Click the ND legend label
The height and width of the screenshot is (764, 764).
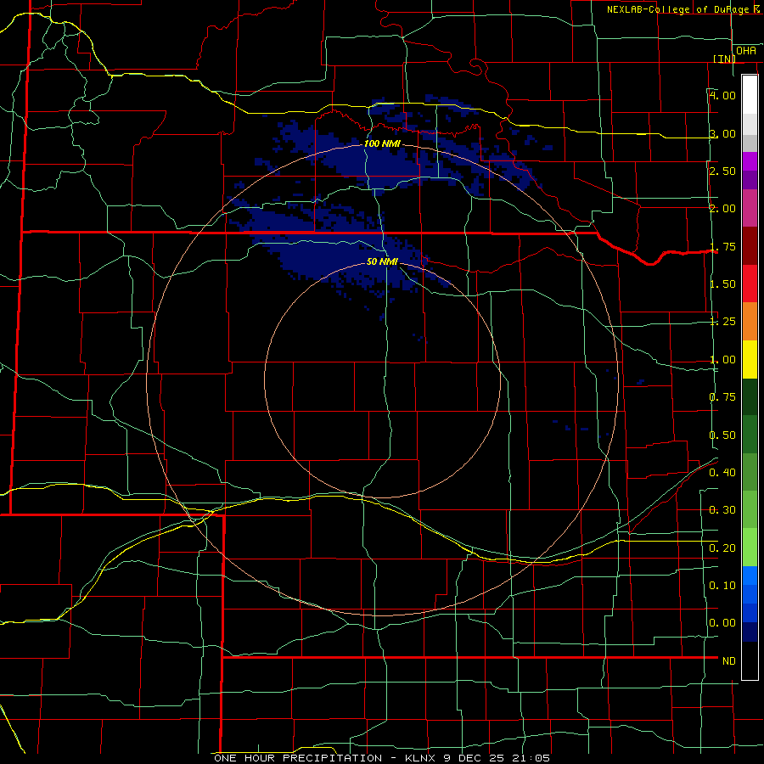coord(729,661)
